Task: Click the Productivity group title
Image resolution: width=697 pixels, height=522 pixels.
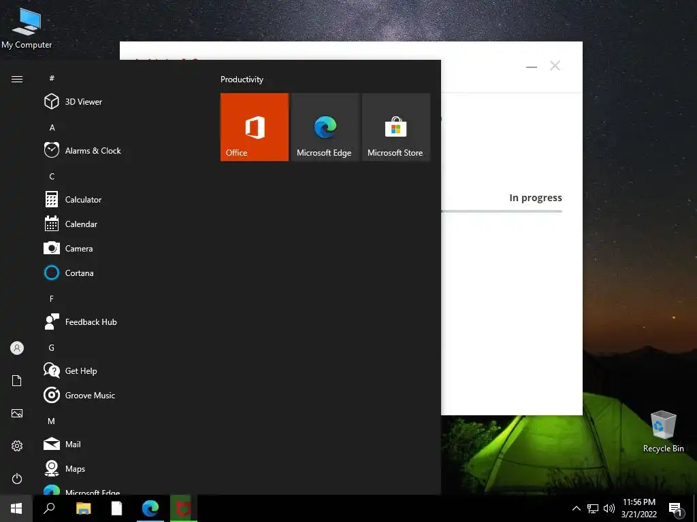Action: point(242,80)
